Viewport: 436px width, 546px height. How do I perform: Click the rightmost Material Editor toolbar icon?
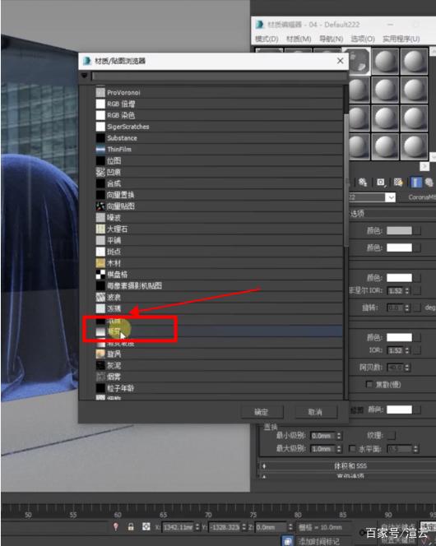tap(429, 182)
